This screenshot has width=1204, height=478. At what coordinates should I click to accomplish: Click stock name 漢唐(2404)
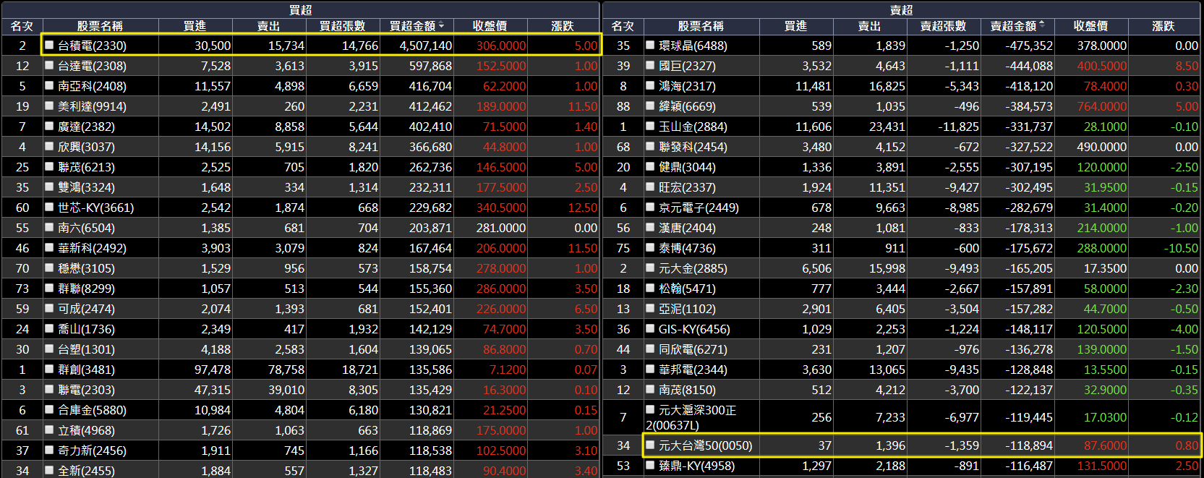point(687,228)
